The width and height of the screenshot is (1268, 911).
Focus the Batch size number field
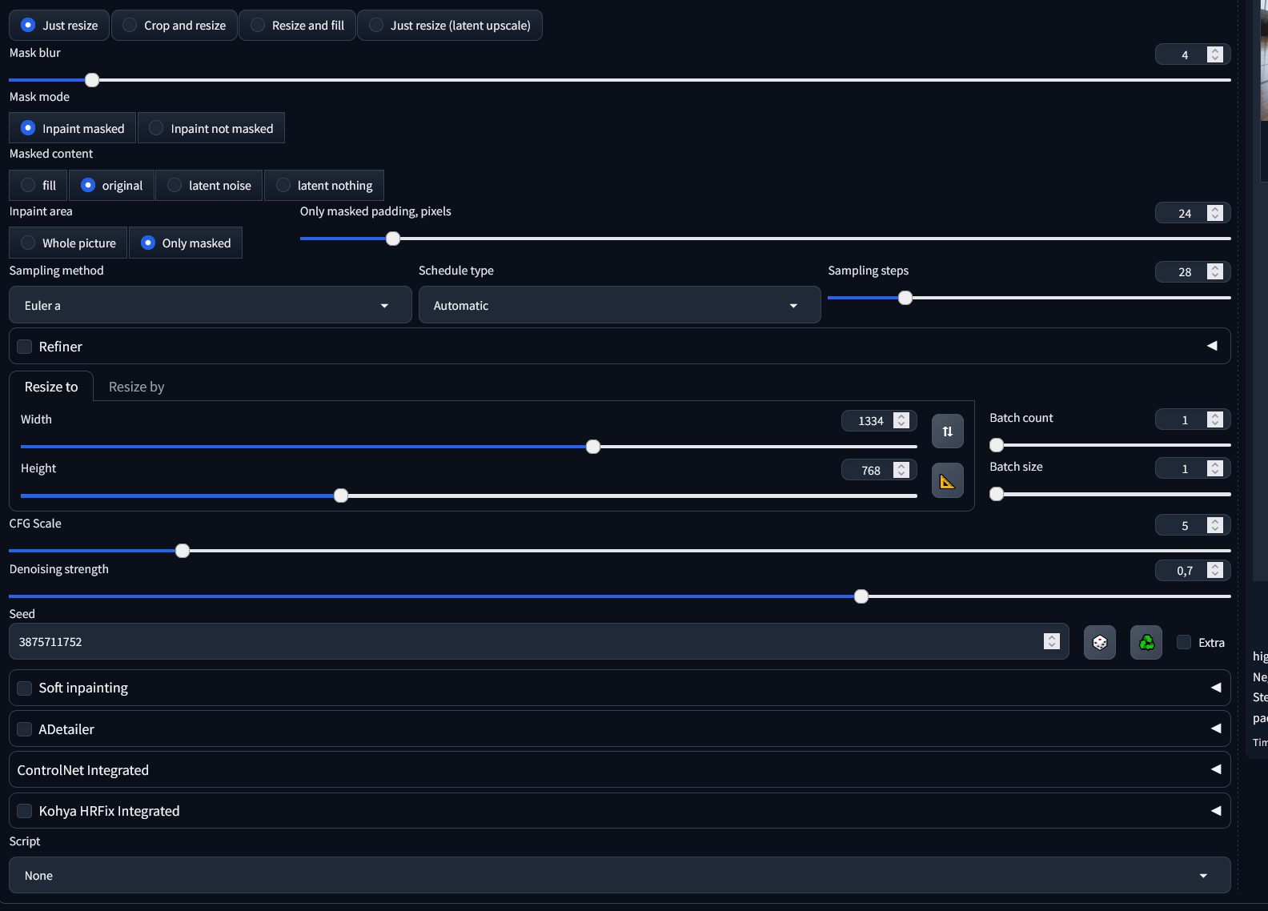pyautogui.click(x=1193, y=469)
